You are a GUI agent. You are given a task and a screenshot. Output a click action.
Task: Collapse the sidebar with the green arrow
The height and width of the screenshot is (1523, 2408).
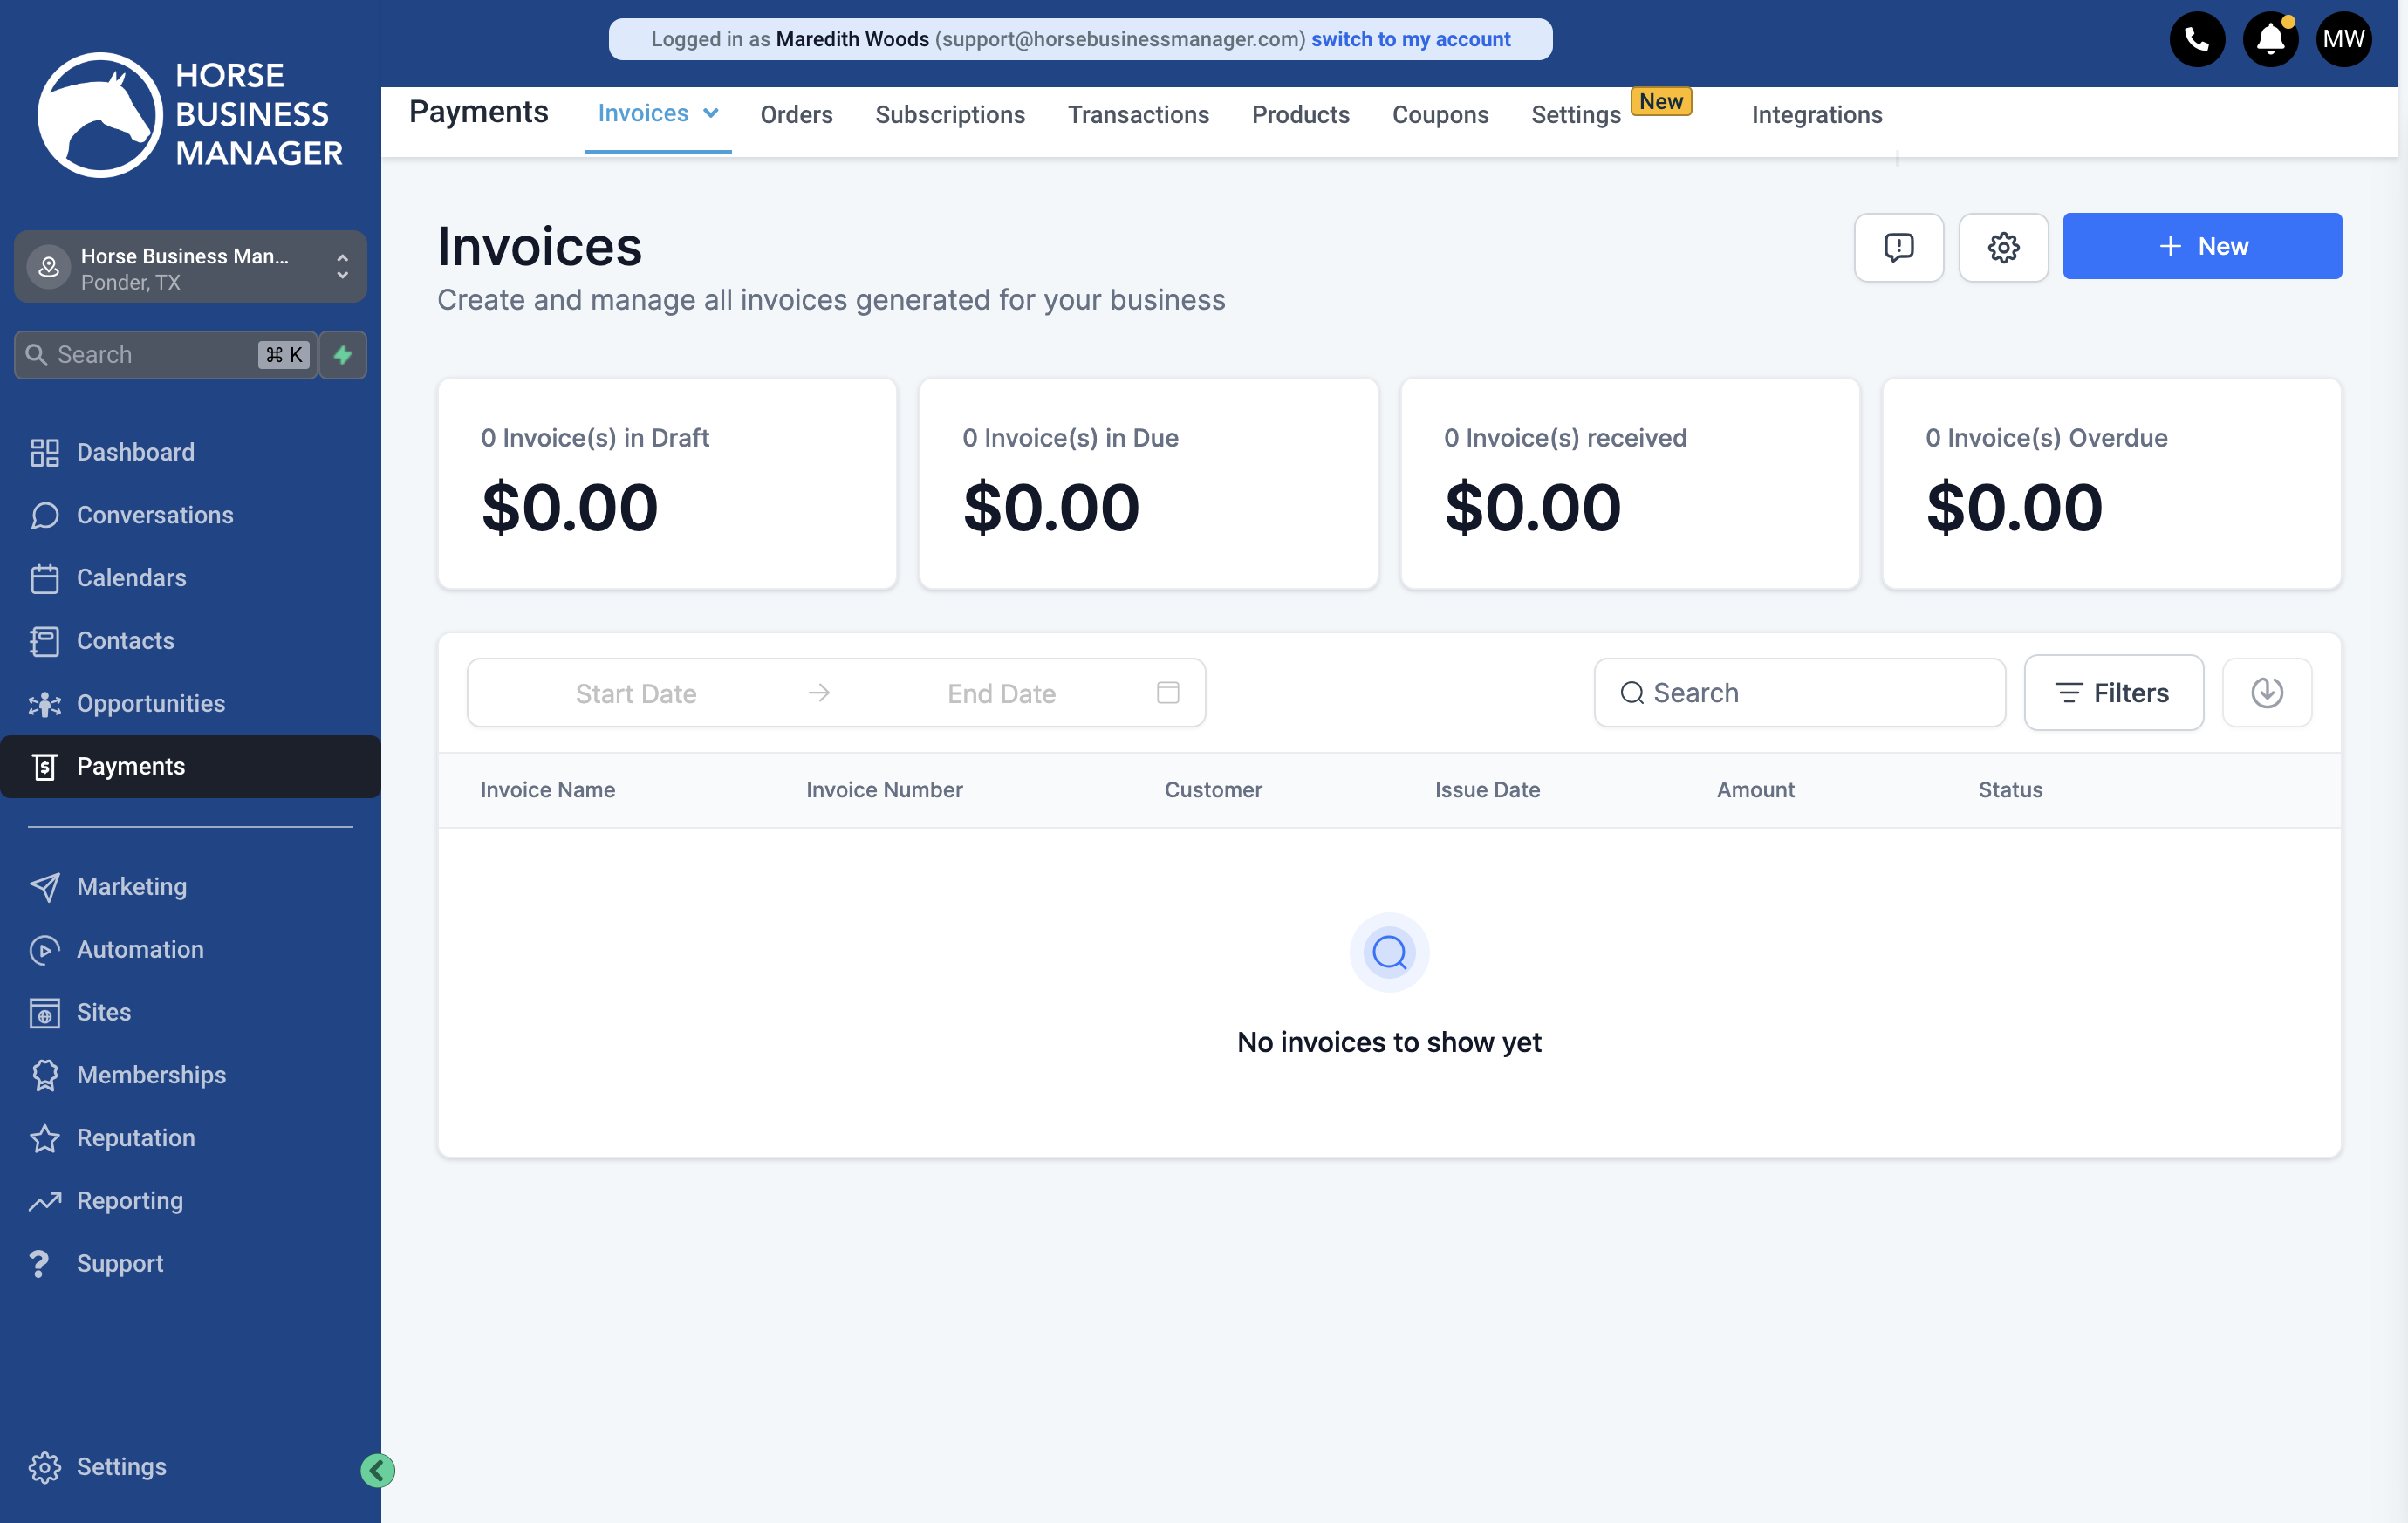point(377,1470)
